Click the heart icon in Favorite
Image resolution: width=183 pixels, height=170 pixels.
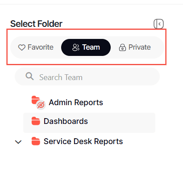click(22, 47)
